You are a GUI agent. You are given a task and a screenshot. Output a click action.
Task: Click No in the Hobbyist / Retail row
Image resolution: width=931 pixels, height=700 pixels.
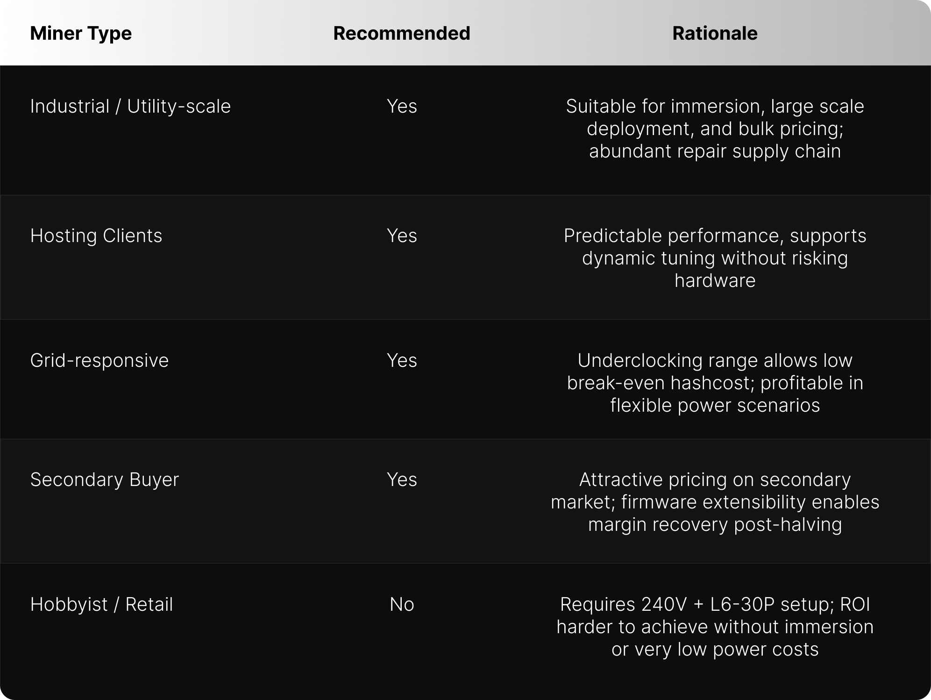click(402, 605)
